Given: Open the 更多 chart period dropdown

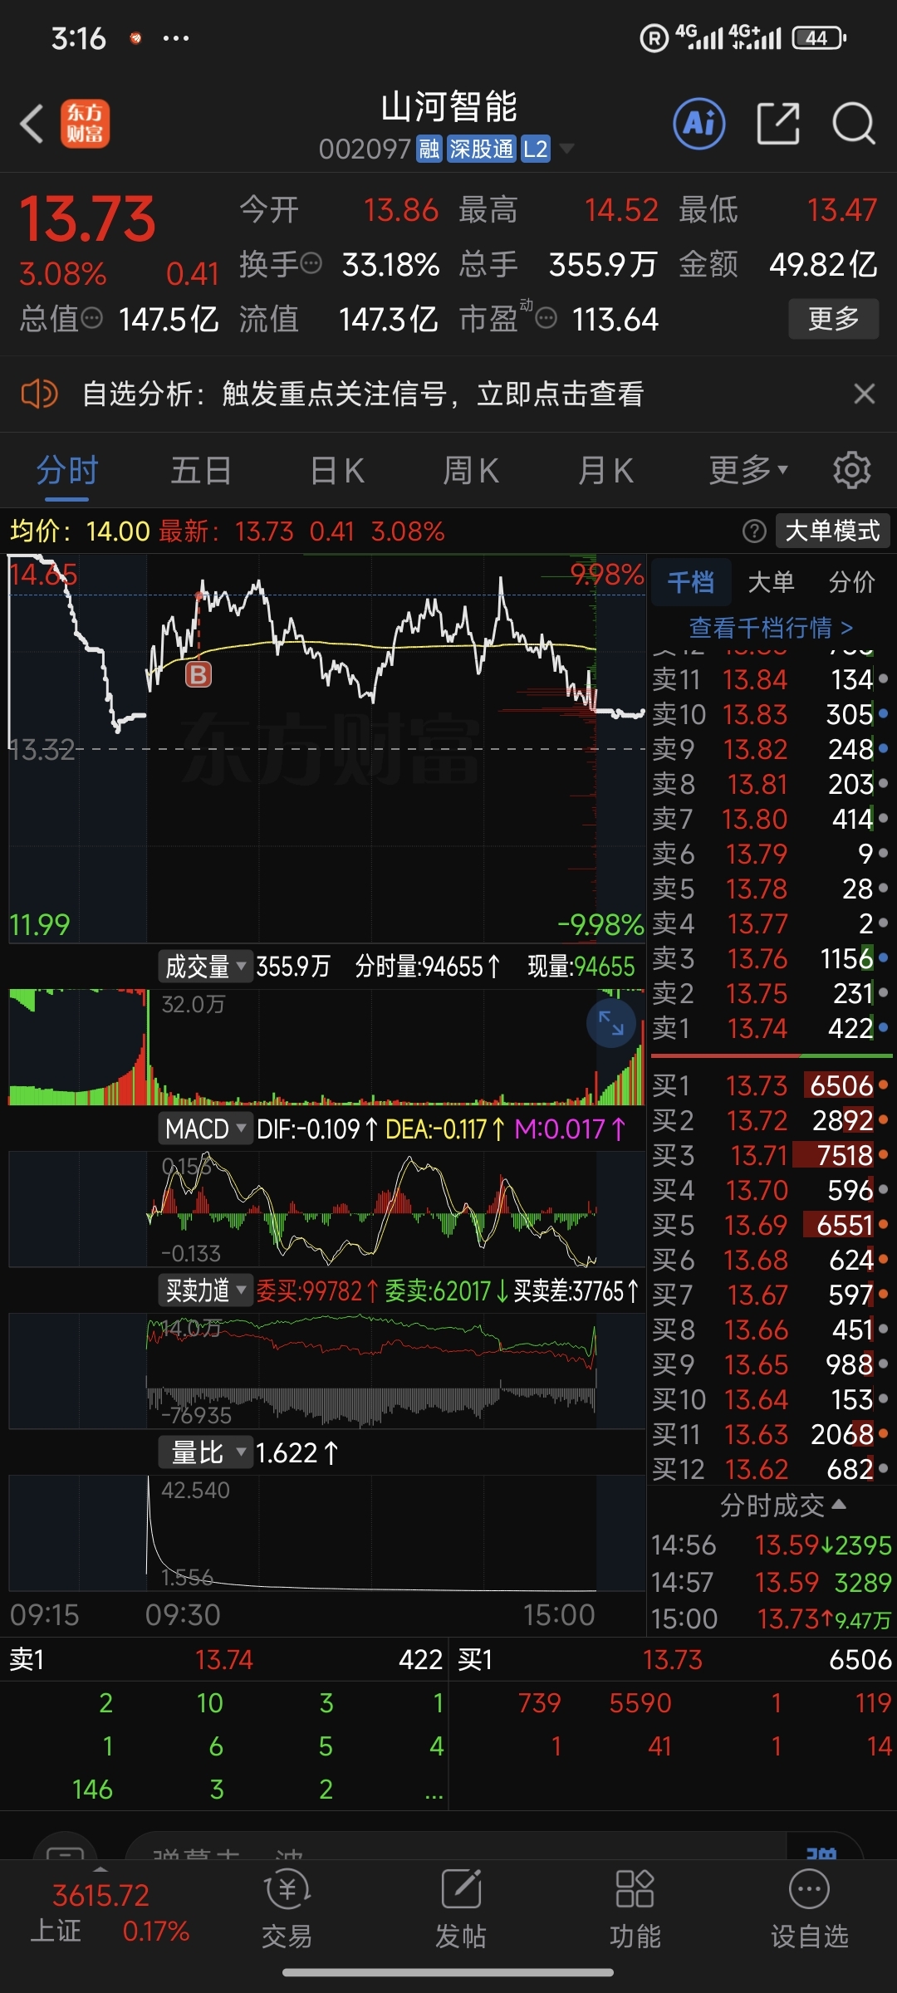Looking at the screenshot, I should pyautogui.click(x=748, y=471).
